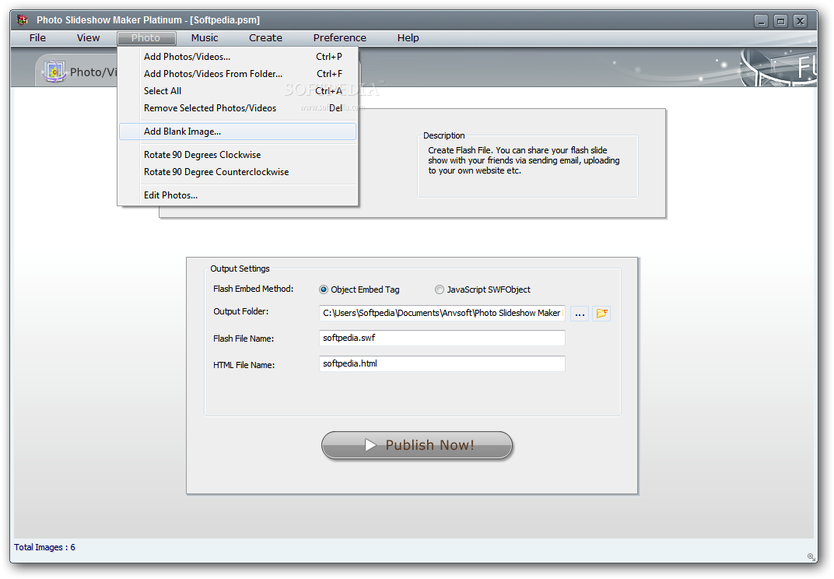Screen dimensions: 834x579
Task: Click Select All in Photo menu
Action: pyautogui.click(x=238, y=90)
